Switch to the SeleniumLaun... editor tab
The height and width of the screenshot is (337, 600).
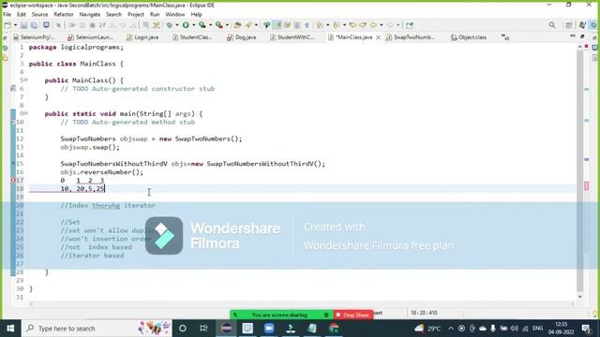90,37
